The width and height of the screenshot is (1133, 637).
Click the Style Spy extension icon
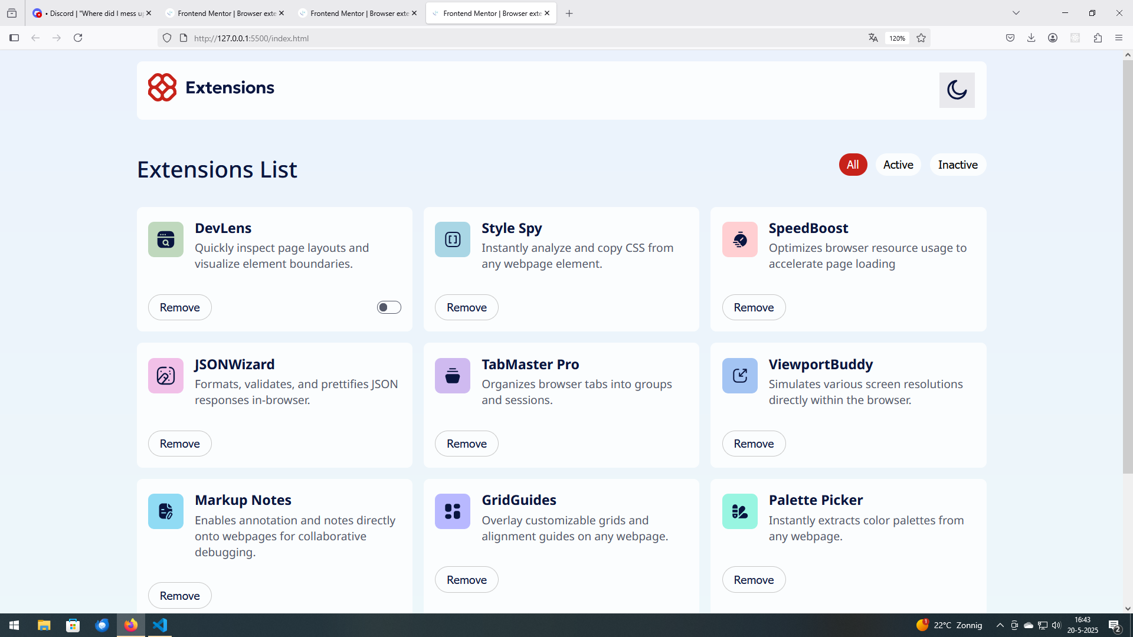(453, 239)
